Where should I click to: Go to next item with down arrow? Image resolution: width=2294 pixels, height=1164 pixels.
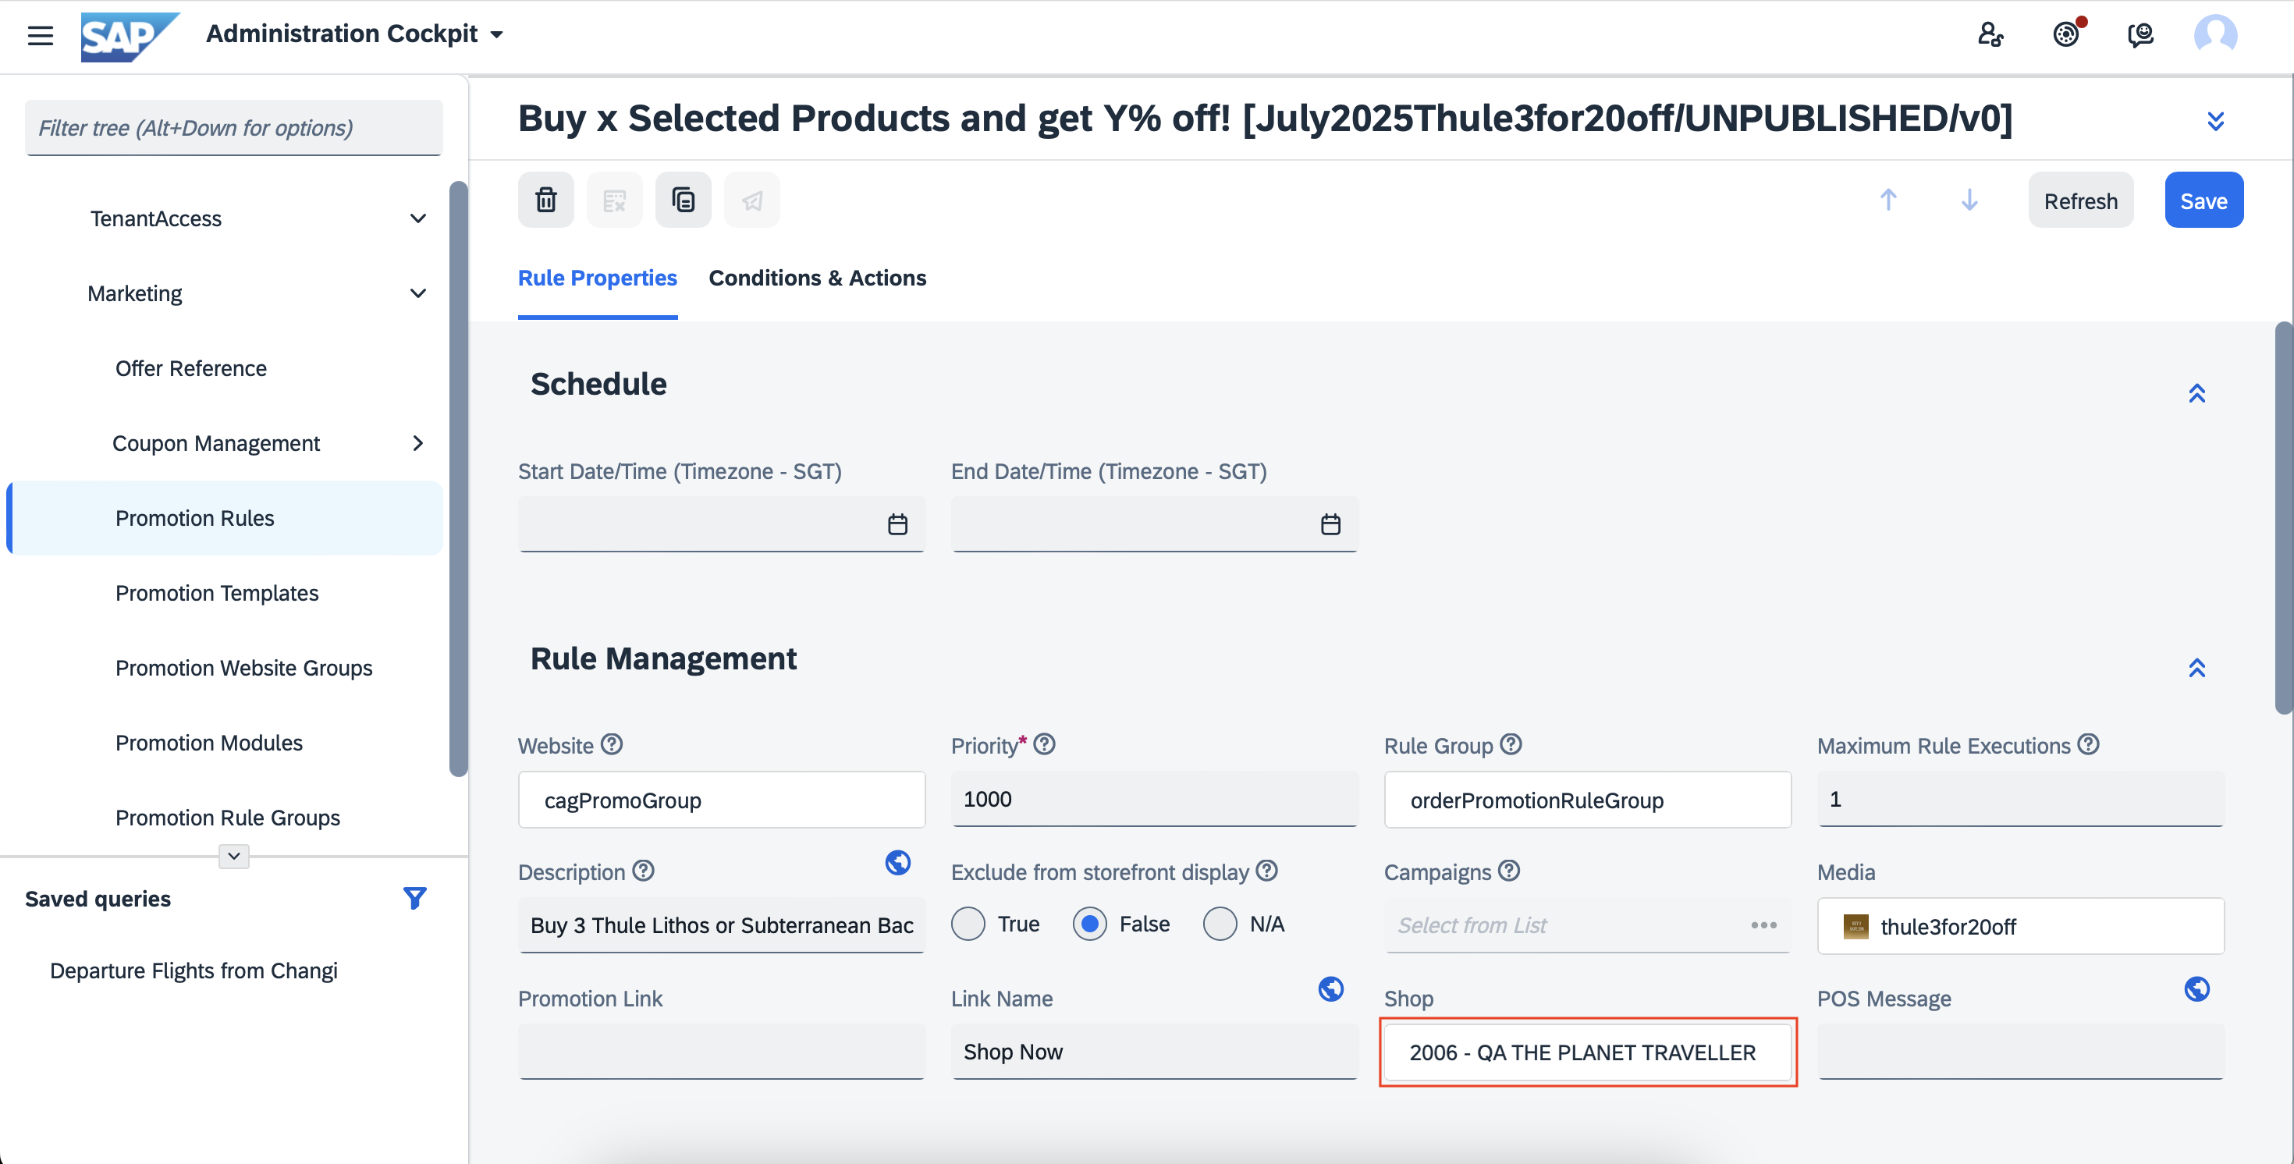click(x=1969, y=200)
